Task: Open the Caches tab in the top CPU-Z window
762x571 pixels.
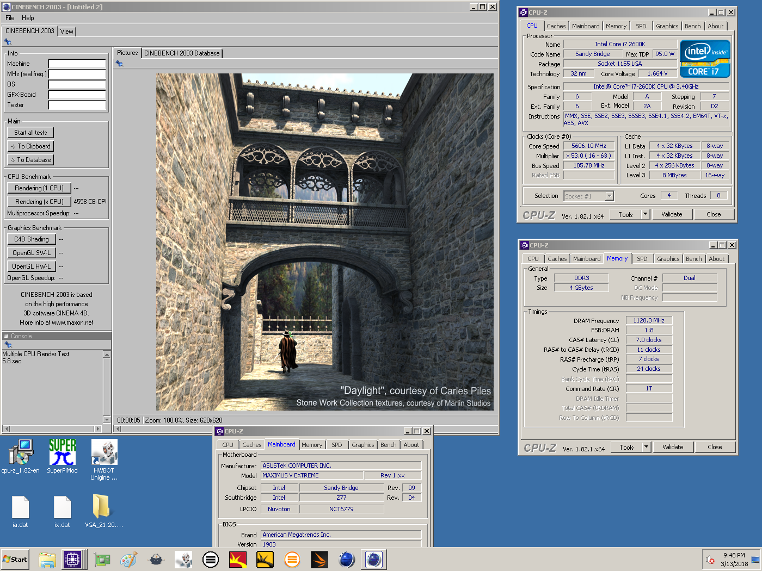Action: [556, 26]
